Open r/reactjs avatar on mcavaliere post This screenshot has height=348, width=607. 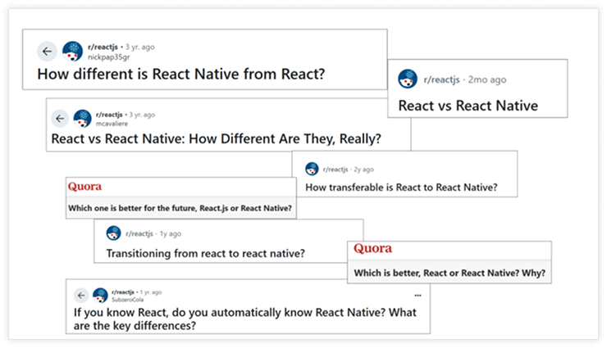coord(83,118)
